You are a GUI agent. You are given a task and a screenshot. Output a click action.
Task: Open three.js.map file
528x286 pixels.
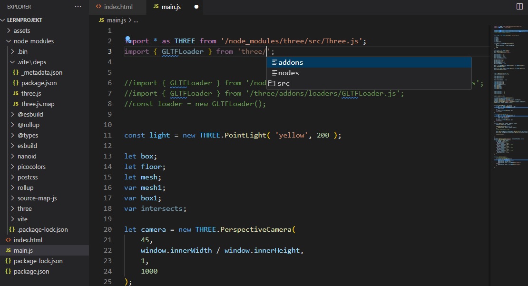pyautogui.click(x=44, y=104)
